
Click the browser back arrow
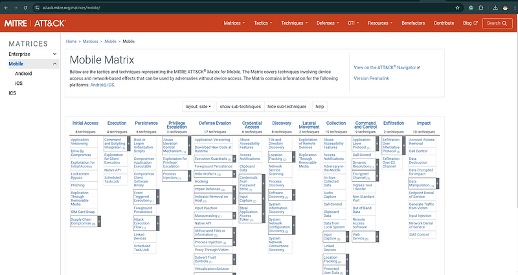pyautogui.click(x=6, y=8)
